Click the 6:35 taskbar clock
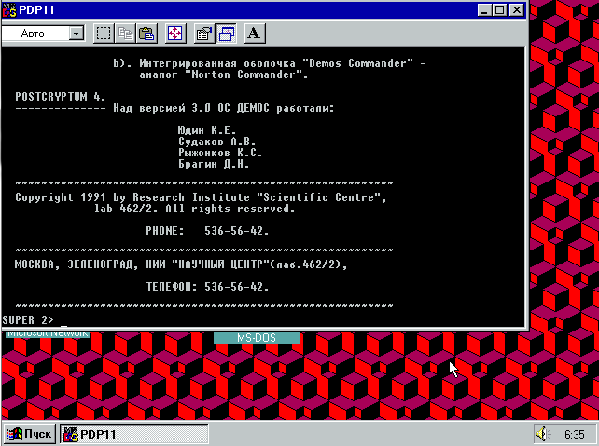This screenshot has width=599, height=446. pos(574,435)
